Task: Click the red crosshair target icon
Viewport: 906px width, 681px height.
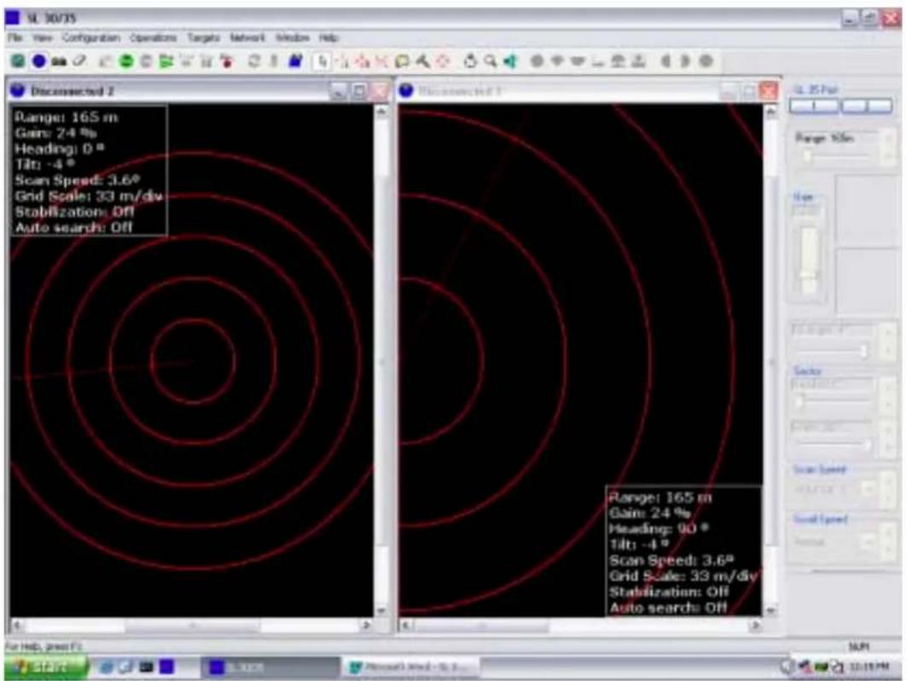Action: (443, 61)
